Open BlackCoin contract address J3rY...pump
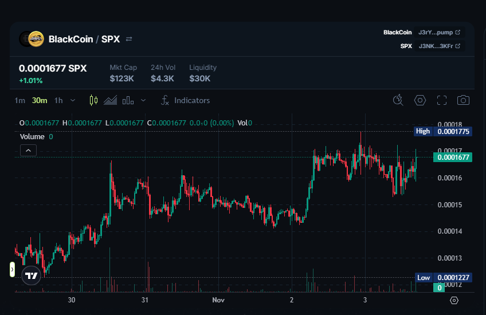This screenshot has width=486, height=315. pyautogui.click(x=439, y=32)
